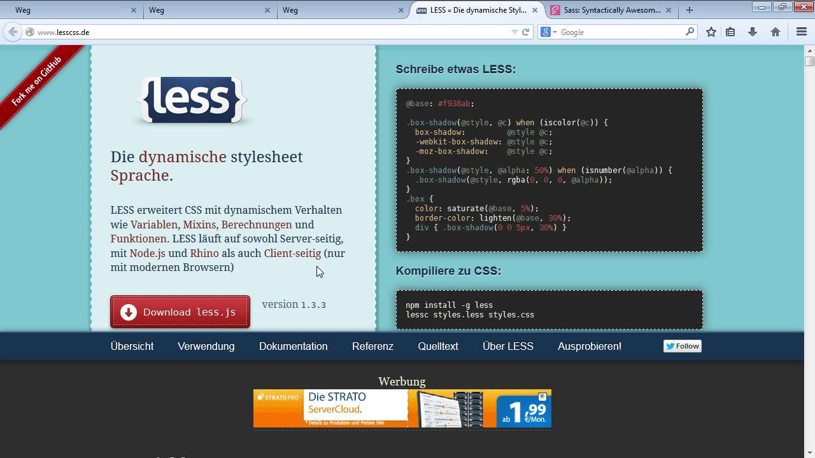Click the ad choices icon on banner

(542, 396)
